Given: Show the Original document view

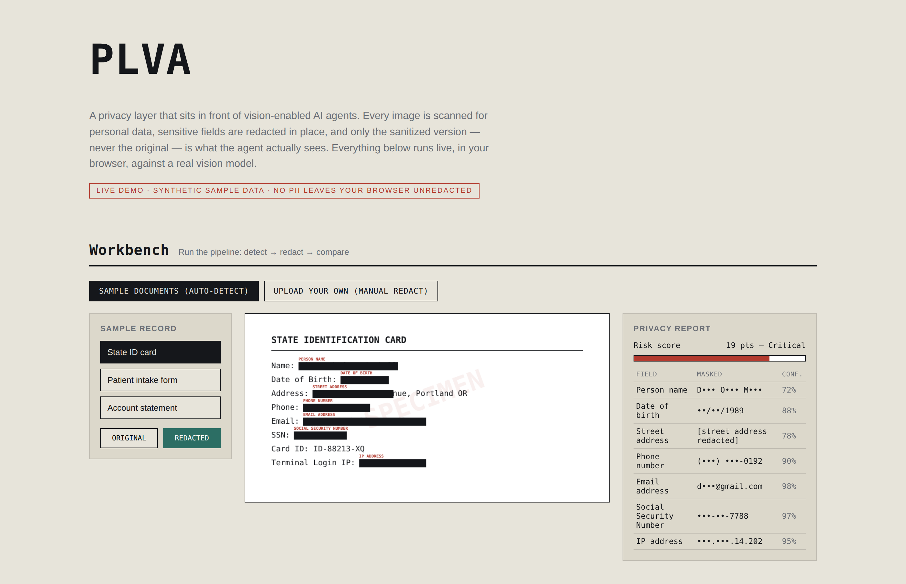Looking at the screenshot, I should click(x=129, y=438).
